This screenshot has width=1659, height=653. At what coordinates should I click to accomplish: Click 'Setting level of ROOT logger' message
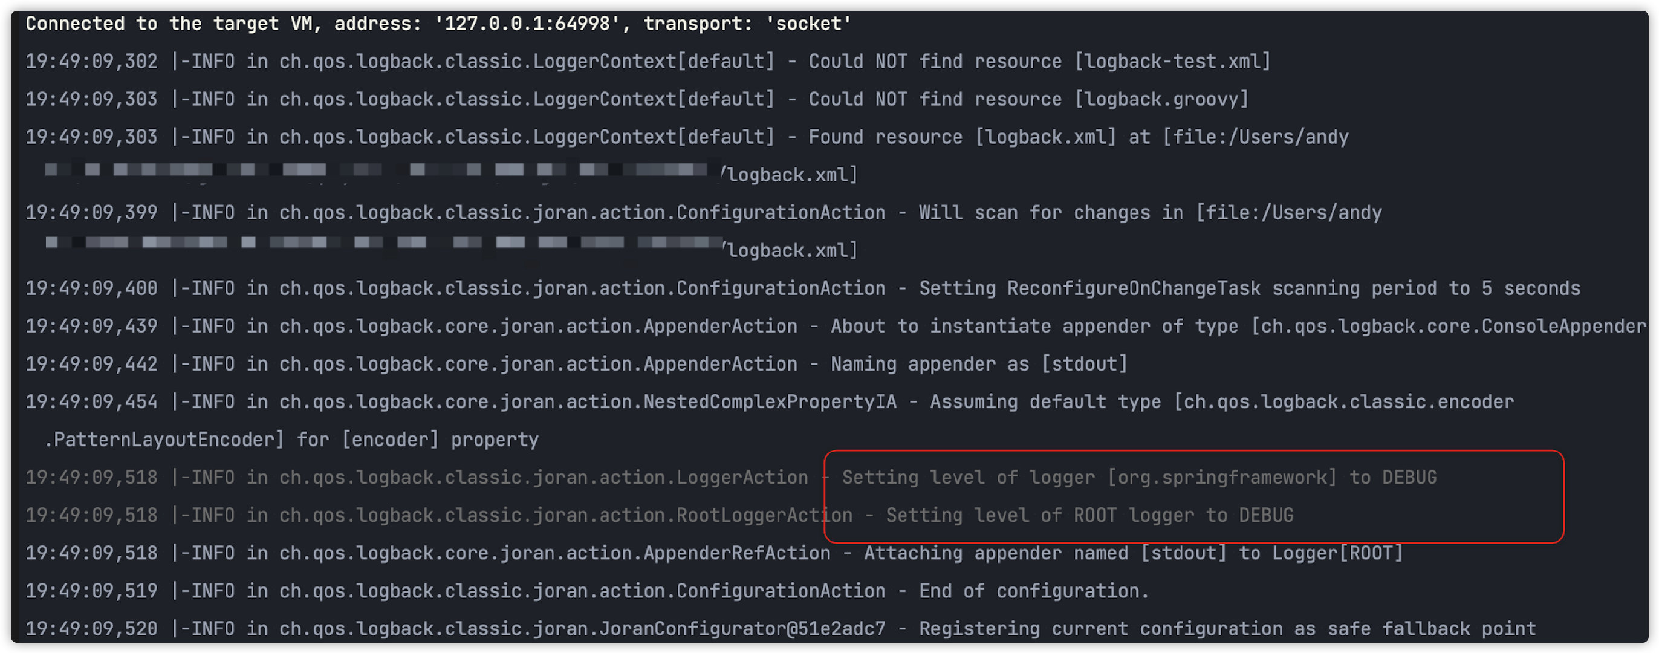1089,515
